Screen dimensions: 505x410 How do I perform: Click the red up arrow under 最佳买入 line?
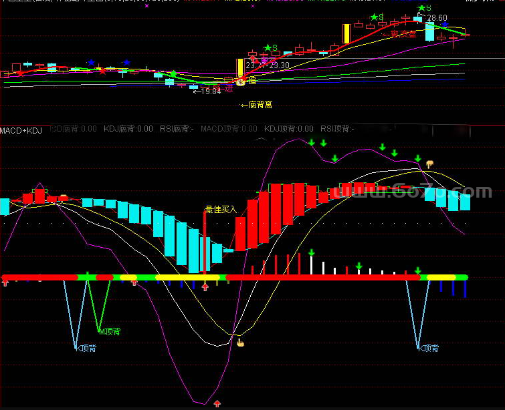pos(205,287)
